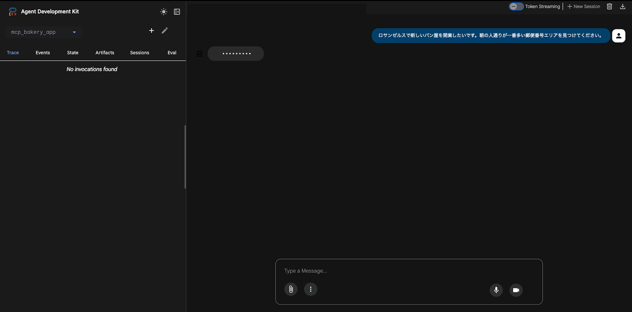Export the session with the download icon
The width and height of the screenshot is (632, 312).
pos(622,7)
